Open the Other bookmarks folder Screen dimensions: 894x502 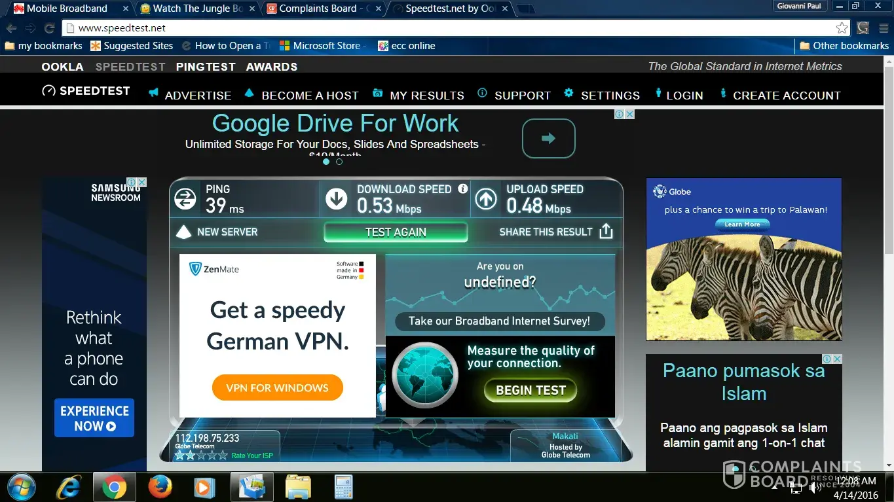click(844, 46)
